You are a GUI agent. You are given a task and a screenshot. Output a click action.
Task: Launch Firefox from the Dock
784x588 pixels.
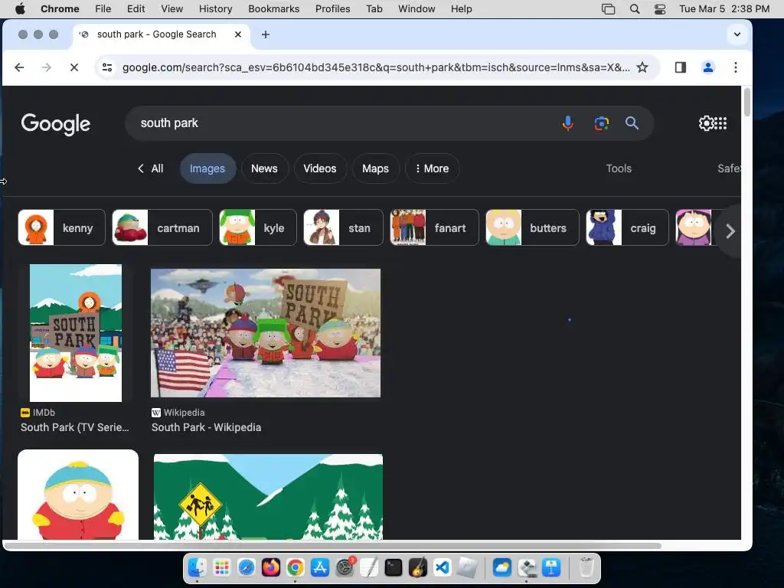pyautogui.click(x=271, y=567)
